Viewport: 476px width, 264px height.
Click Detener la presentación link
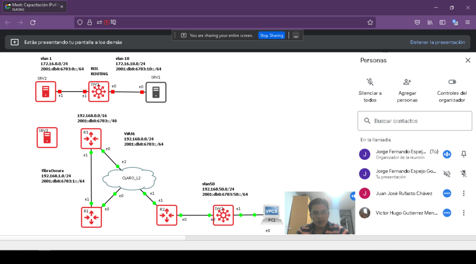pyautogui.click(x=437, y=42)
